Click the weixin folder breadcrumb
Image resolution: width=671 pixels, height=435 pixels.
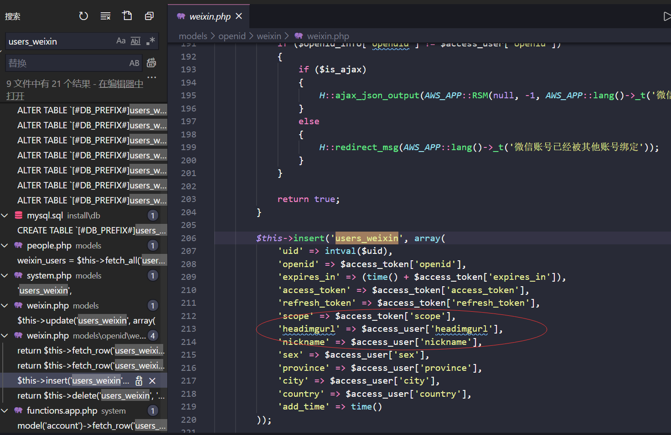tap(269, 36)
